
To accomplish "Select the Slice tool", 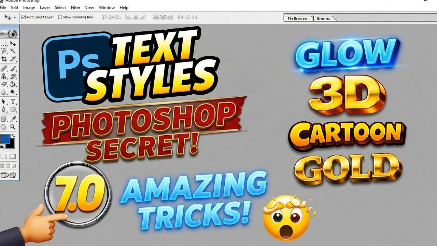I will coord(13,58).
